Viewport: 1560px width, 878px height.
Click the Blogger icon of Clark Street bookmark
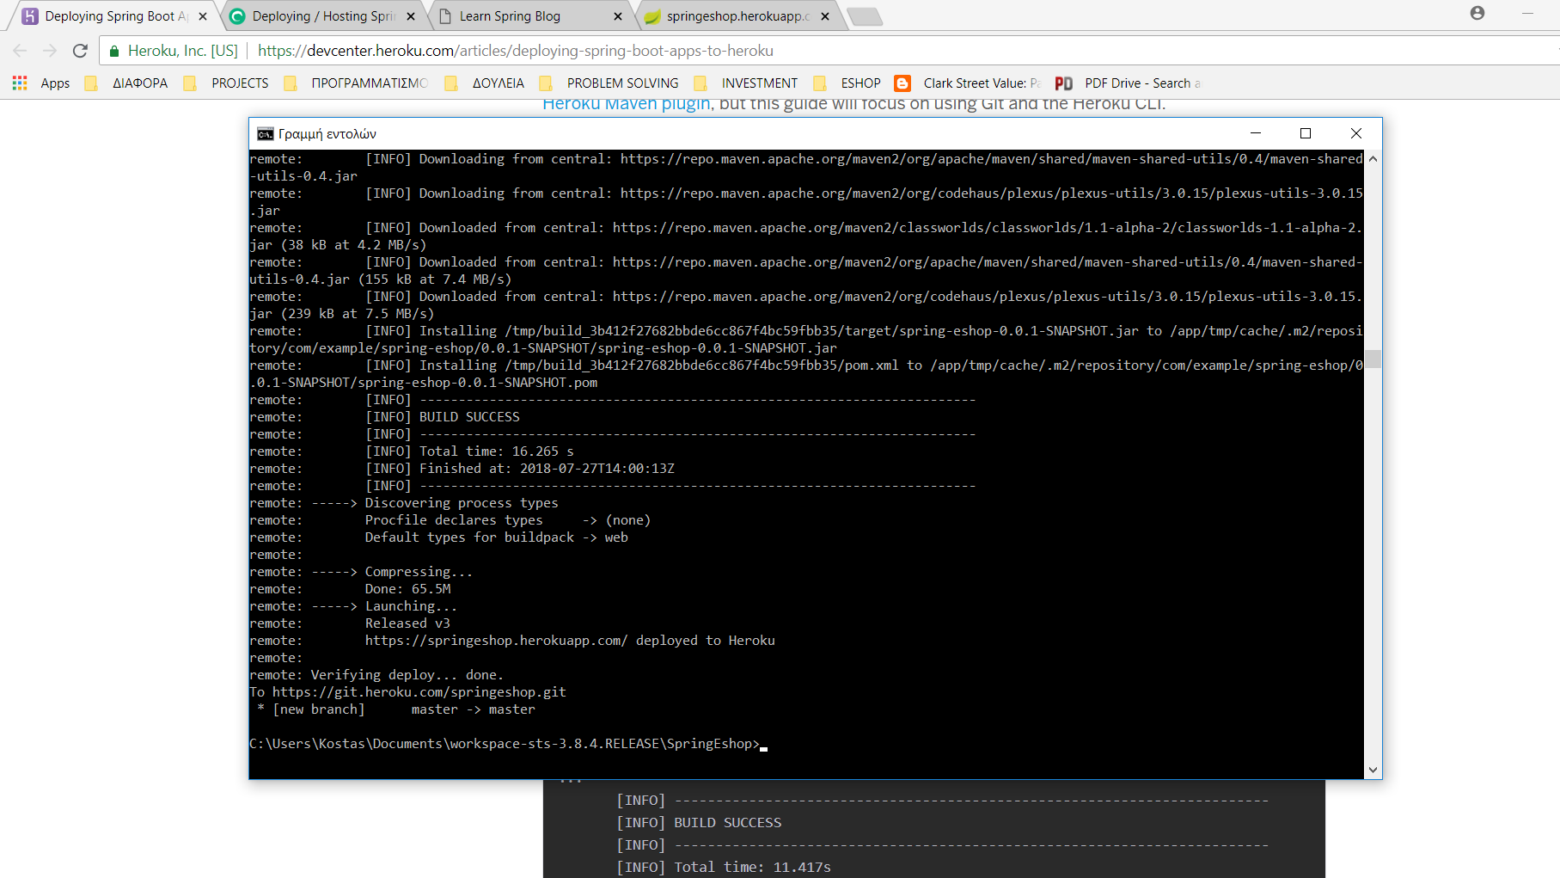[x=902, y=83]
